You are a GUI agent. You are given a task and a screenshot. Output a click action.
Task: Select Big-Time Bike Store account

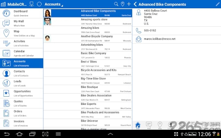coord(88,80)
